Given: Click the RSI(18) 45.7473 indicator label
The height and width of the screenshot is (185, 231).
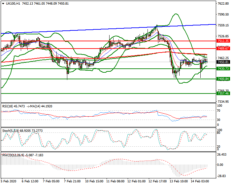Looking at the screenshot, I should [x=14, y=106].
